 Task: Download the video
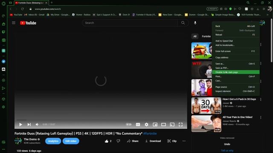coord(153,141)
